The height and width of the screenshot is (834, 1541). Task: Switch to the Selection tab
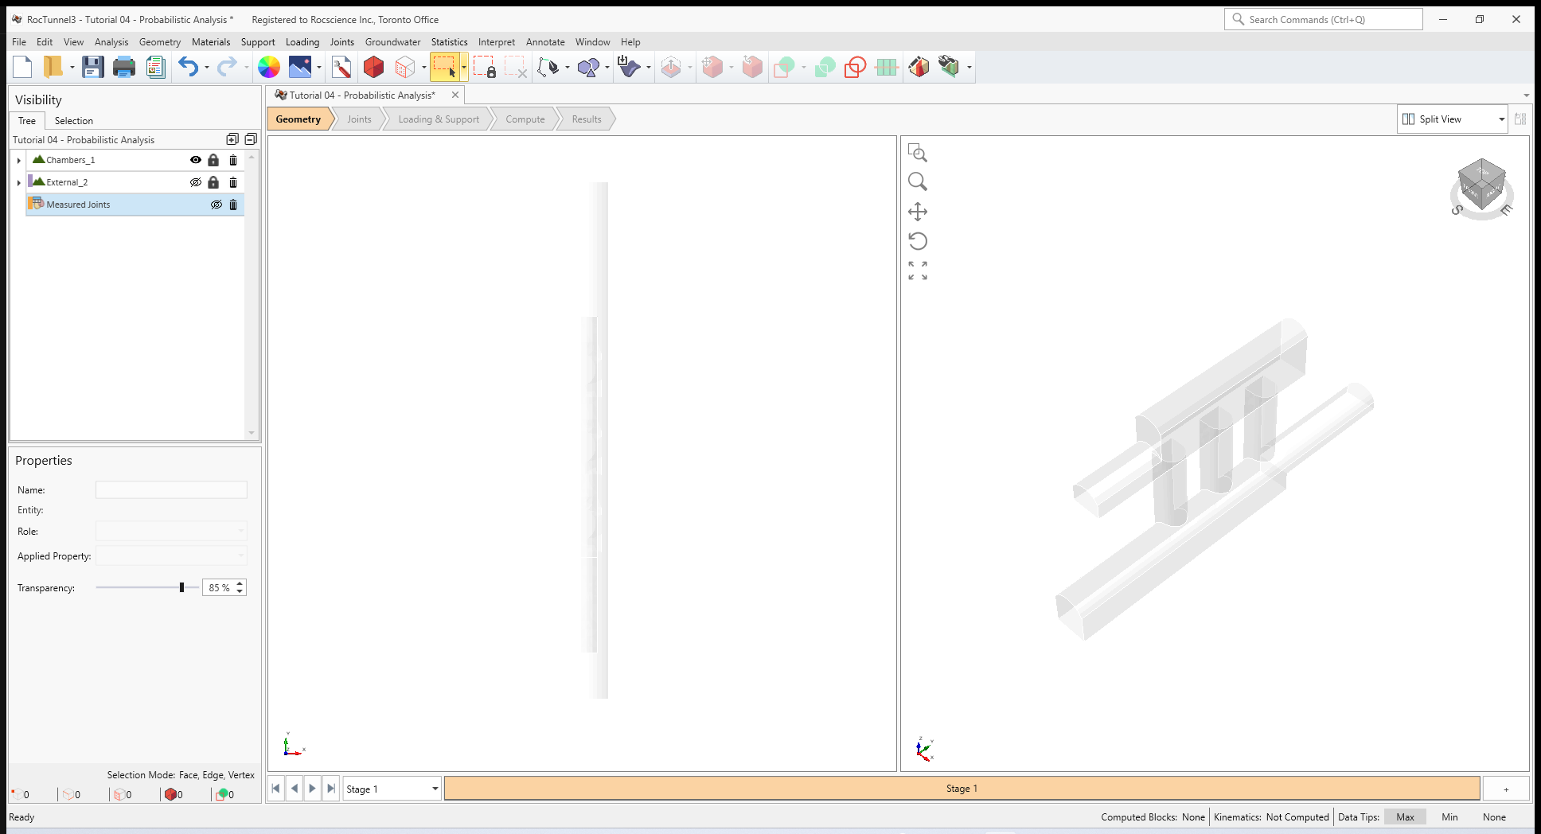pos(74,121)
